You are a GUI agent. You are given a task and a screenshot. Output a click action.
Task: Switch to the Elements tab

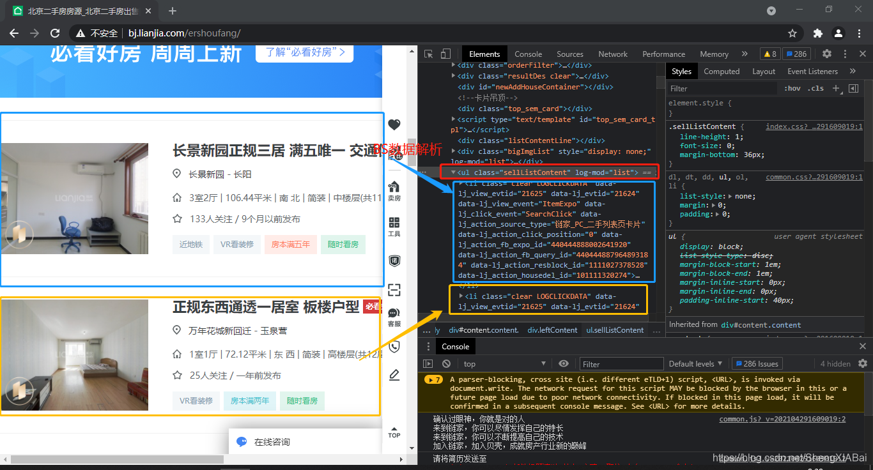point(484,54)
